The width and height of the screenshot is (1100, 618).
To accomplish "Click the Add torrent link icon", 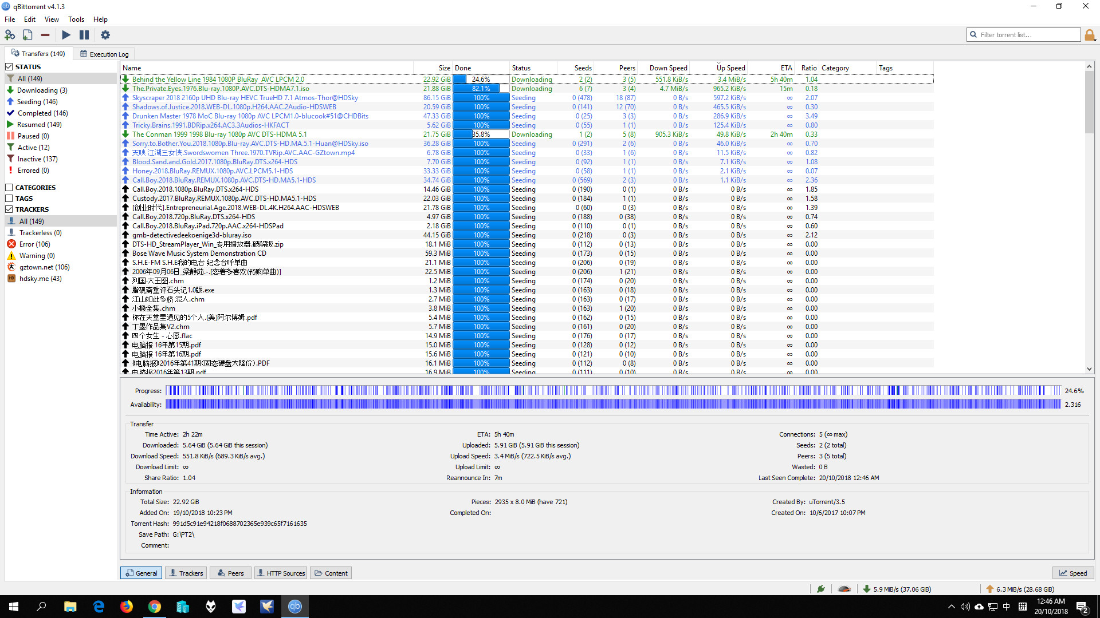I will point(10,35).
